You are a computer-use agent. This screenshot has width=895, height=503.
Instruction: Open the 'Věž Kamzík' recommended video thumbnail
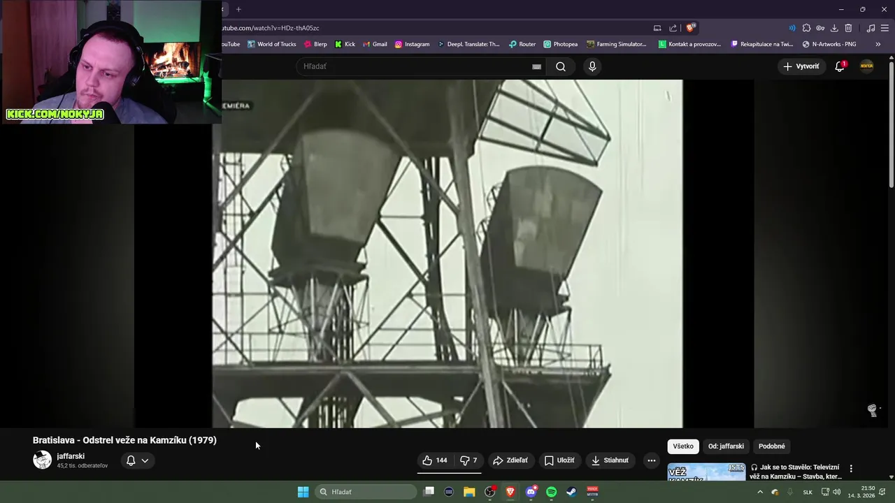tap(706, 472)
